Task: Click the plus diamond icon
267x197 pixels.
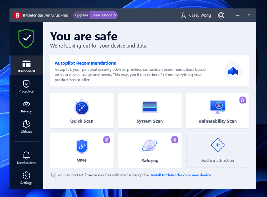Action: [x=218, y=145]
